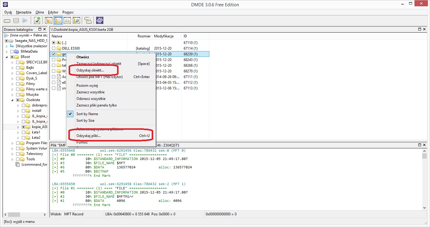Choose Odzyskaj obiekt... from context menu
The height and width of the screenshot is (227, 430).
click(x=90, y=70)
